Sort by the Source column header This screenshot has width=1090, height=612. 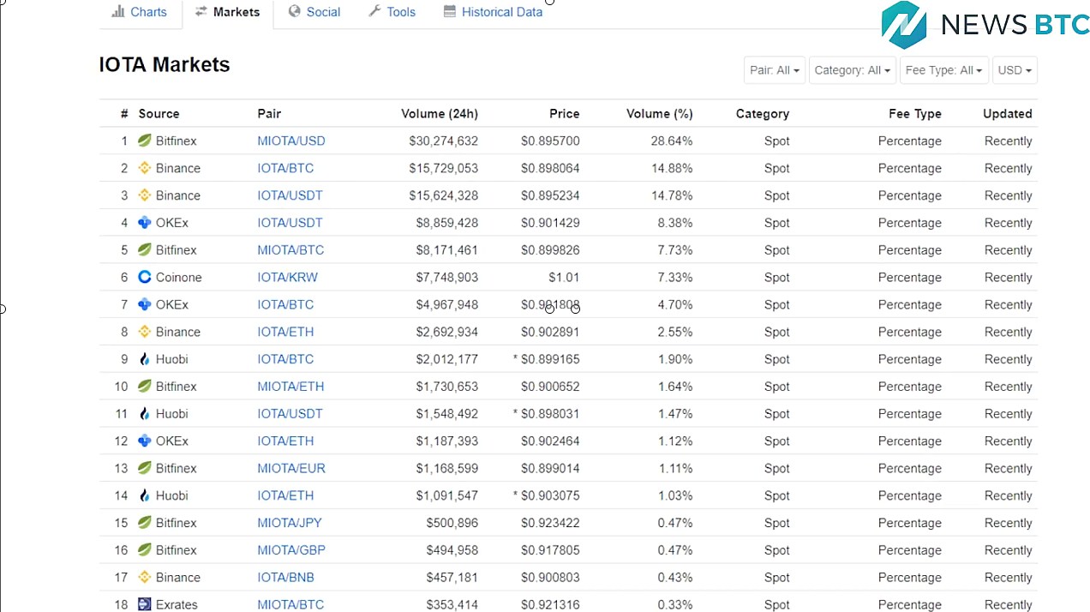159,113
